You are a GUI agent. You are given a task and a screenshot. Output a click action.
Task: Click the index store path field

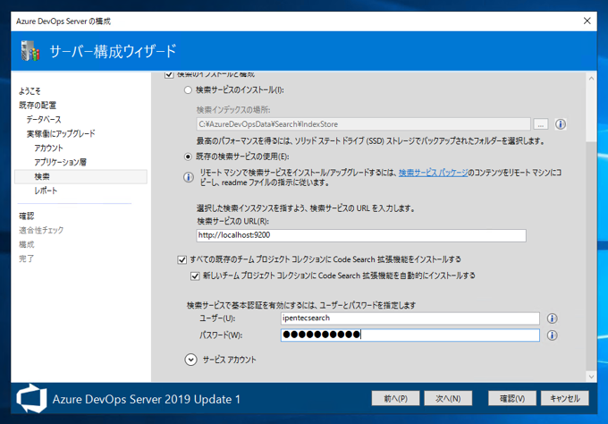[363, 124]
